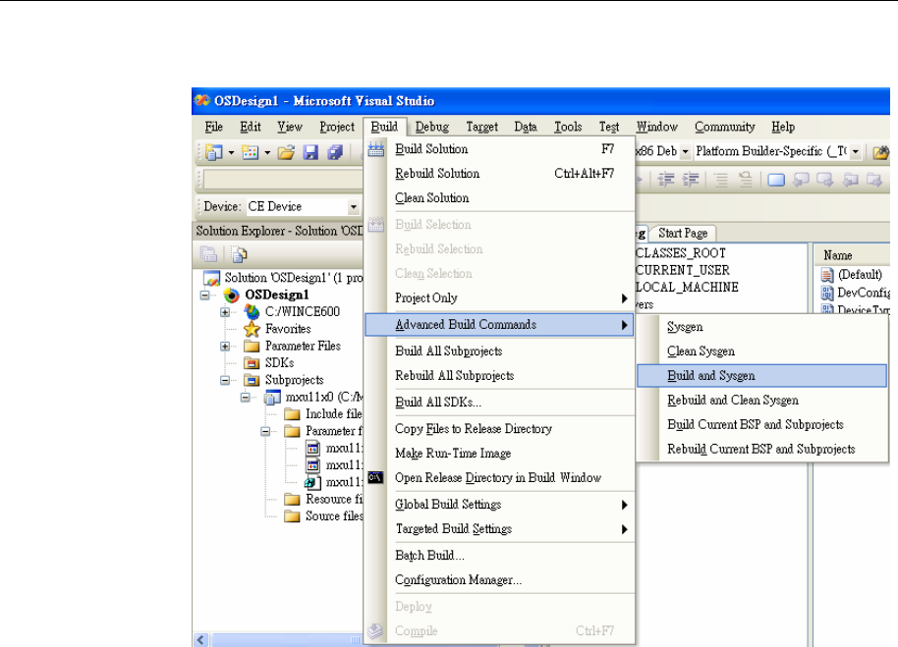The height and width of the screenshot is (647, 898).
Task: Select Copy Files to Release Directory
Action: point(499,429)
